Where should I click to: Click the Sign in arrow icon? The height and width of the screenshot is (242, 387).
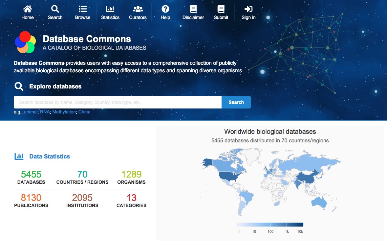coord(248,9)
